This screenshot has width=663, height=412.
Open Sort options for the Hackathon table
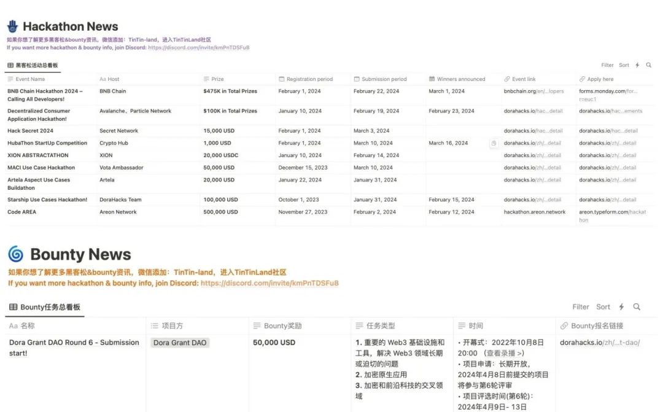point(624,65)
